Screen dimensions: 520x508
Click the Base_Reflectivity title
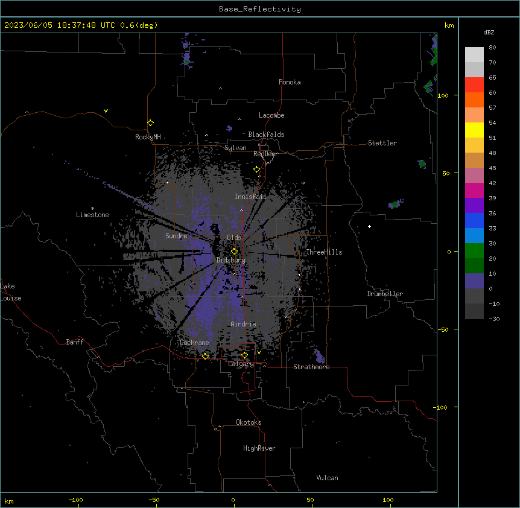260,9
